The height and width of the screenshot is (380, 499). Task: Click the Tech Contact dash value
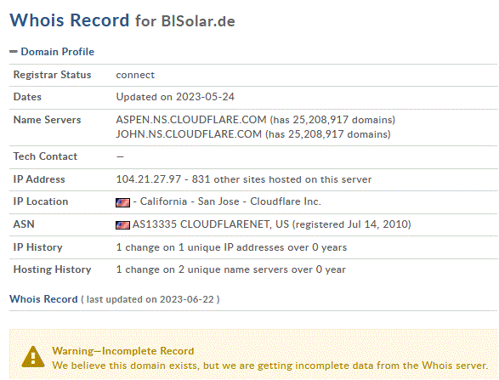(120, 156)
